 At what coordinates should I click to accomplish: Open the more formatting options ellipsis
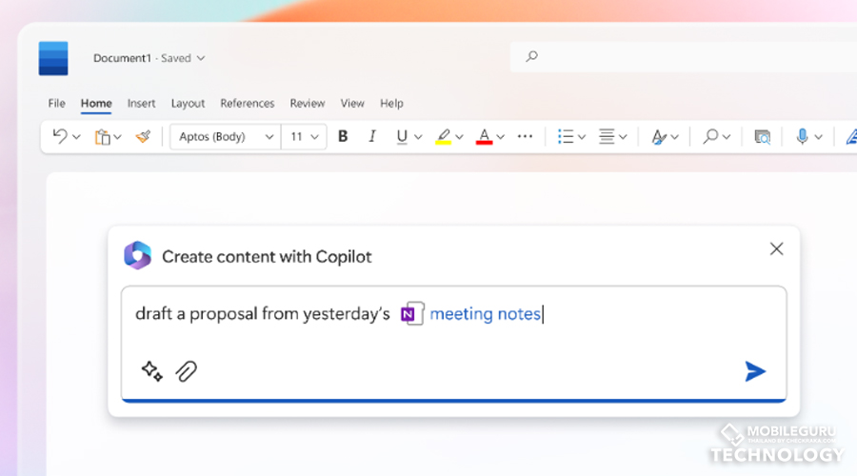525,136
